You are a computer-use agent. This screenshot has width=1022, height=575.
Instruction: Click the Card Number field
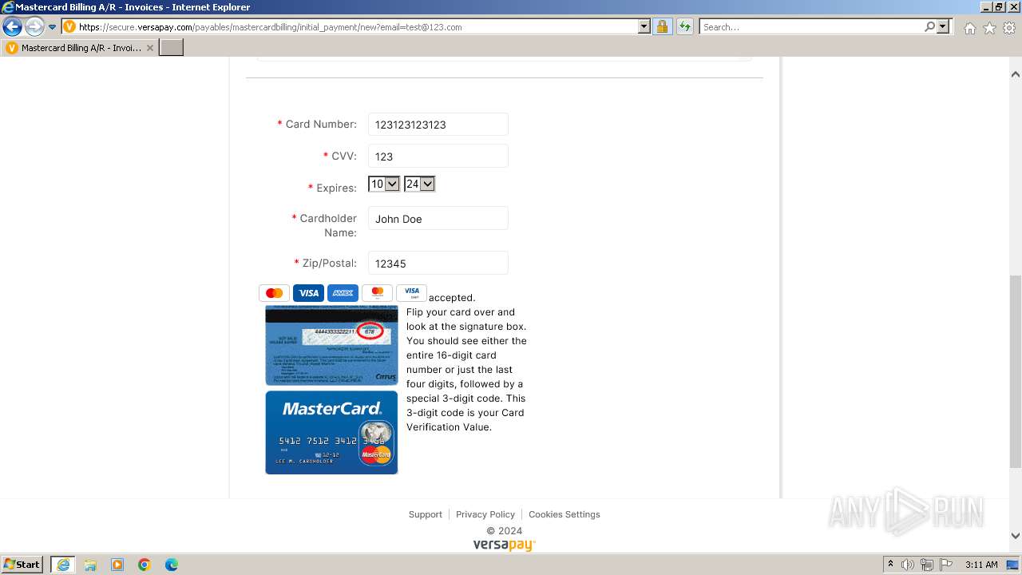tap(438, 125)
